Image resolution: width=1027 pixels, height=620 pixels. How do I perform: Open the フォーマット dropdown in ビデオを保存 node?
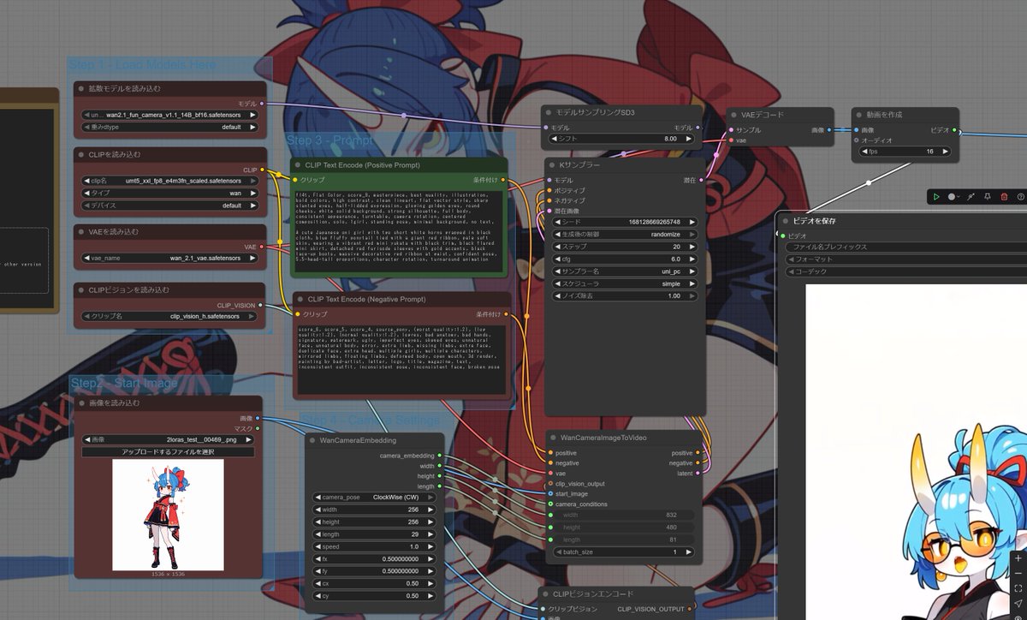point(905,259)
